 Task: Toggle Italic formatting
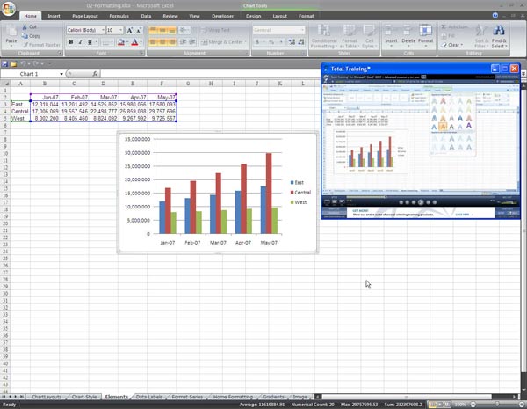pos(80,41)
